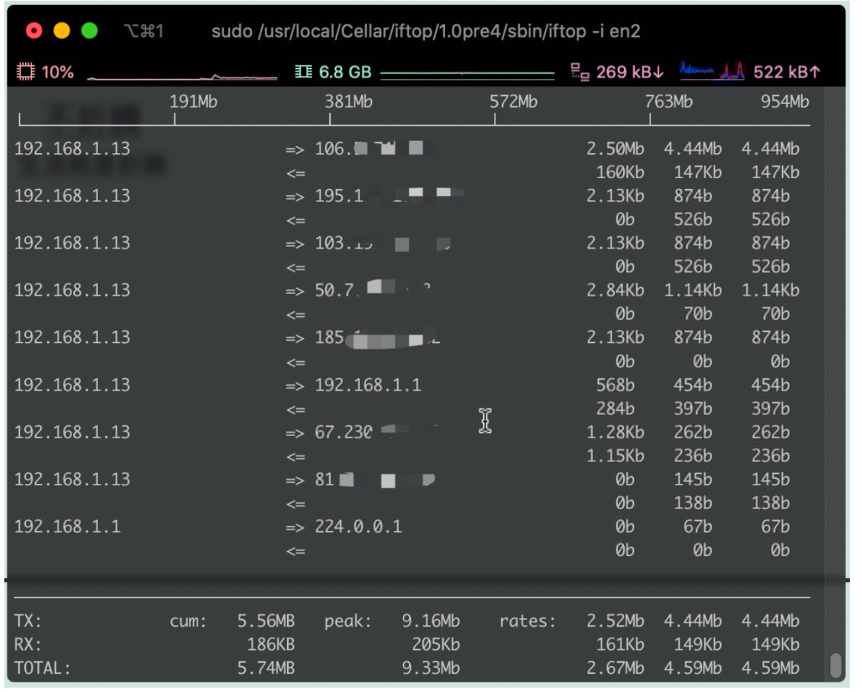Click the memory usage graph line
This screenshot has width=862, height=692.
467,72
